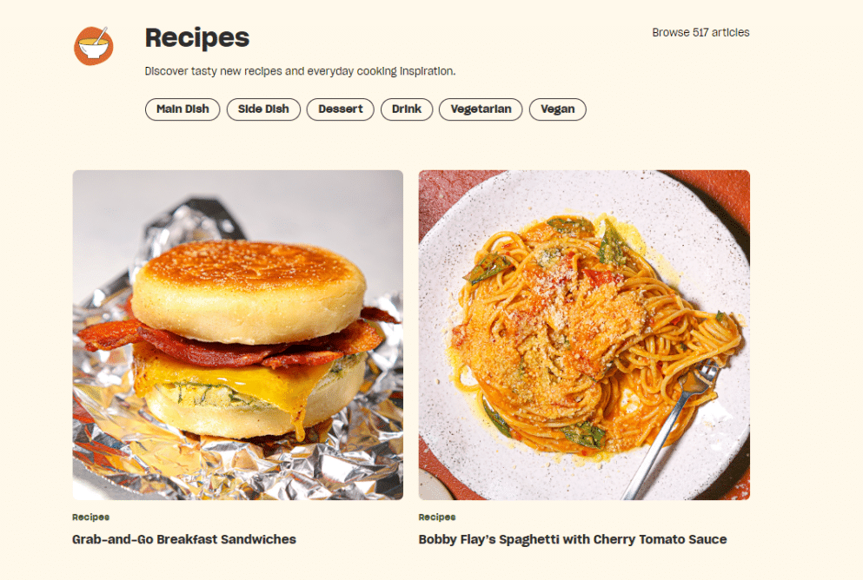Click the Recipes label above the sandwich title
The width and height of the screenshot is (863, 580).
[x=90, y=517]
